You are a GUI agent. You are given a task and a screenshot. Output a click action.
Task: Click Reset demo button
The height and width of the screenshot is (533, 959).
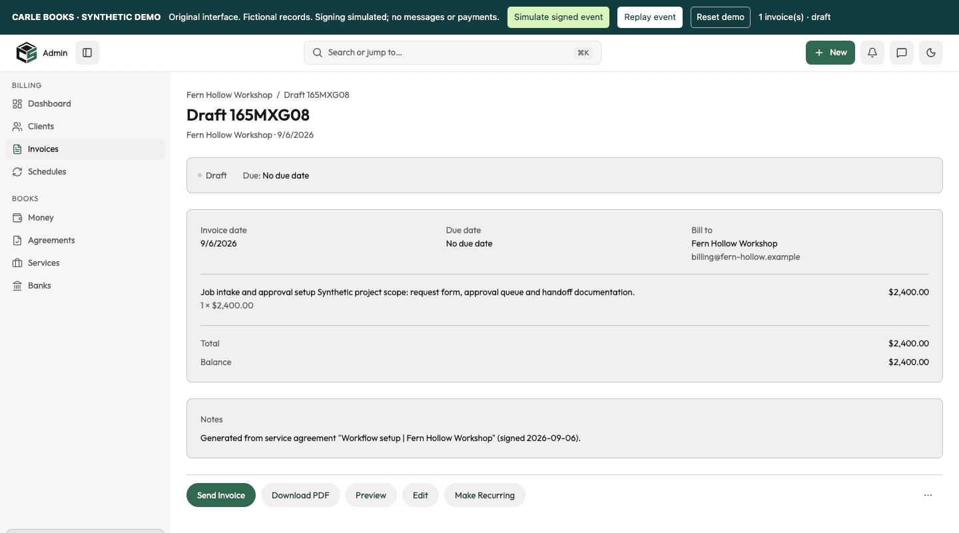click(721, 17)
